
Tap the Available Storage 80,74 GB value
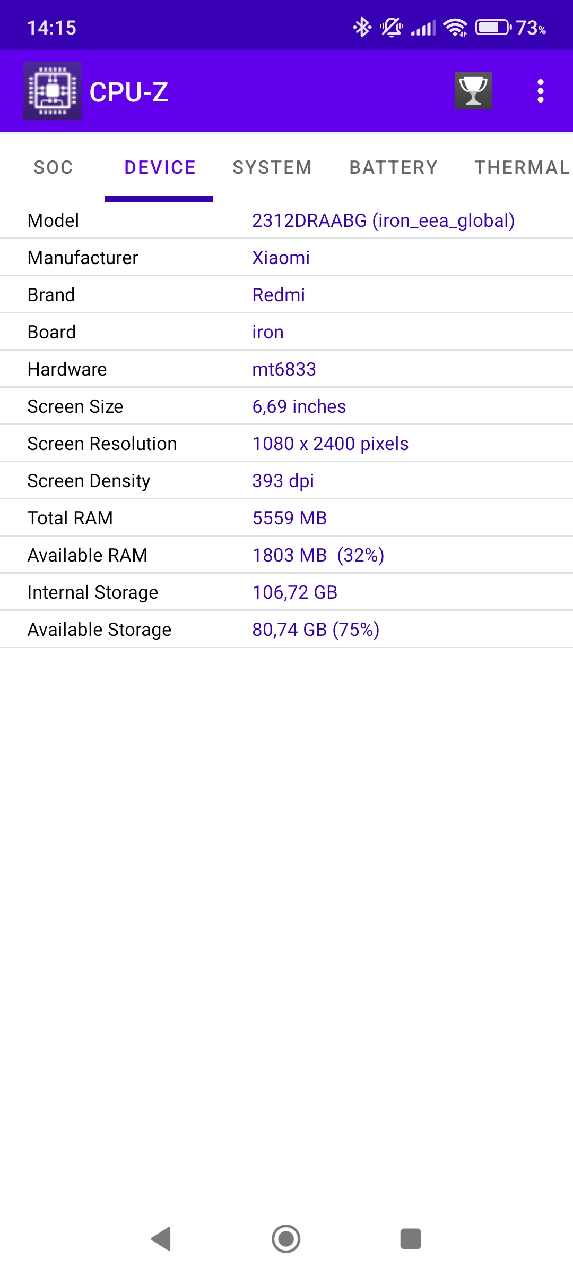[316, 630]
